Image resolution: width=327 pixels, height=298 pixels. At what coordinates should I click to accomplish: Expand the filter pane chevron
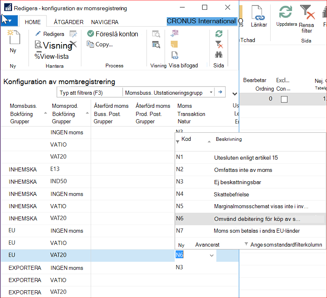[235, 94]
